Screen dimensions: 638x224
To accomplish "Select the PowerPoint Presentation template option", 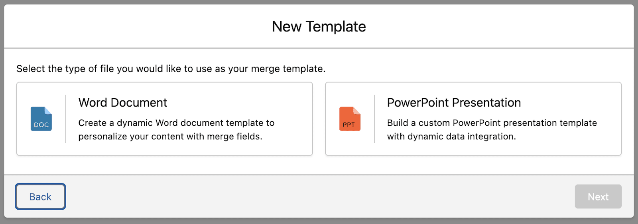I will coord(473,119).
